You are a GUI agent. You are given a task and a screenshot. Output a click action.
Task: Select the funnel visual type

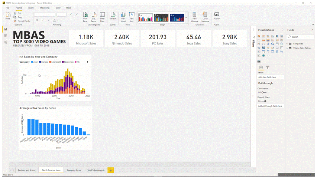[x=268, y=48]
